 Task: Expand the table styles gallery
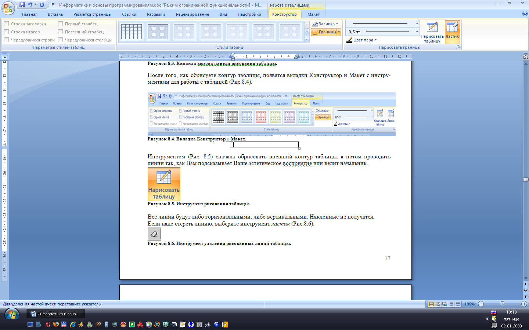click(307, 39)
